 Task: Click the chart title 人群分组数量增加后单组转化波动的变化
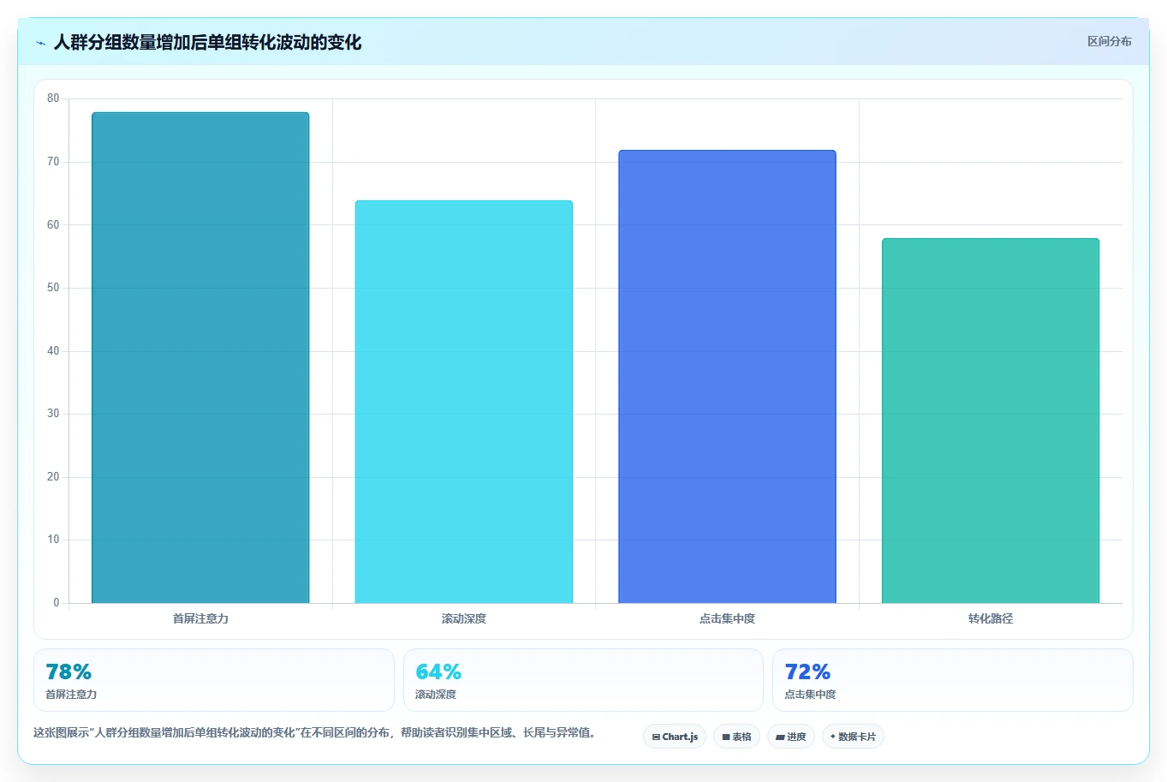click(207, 43)
